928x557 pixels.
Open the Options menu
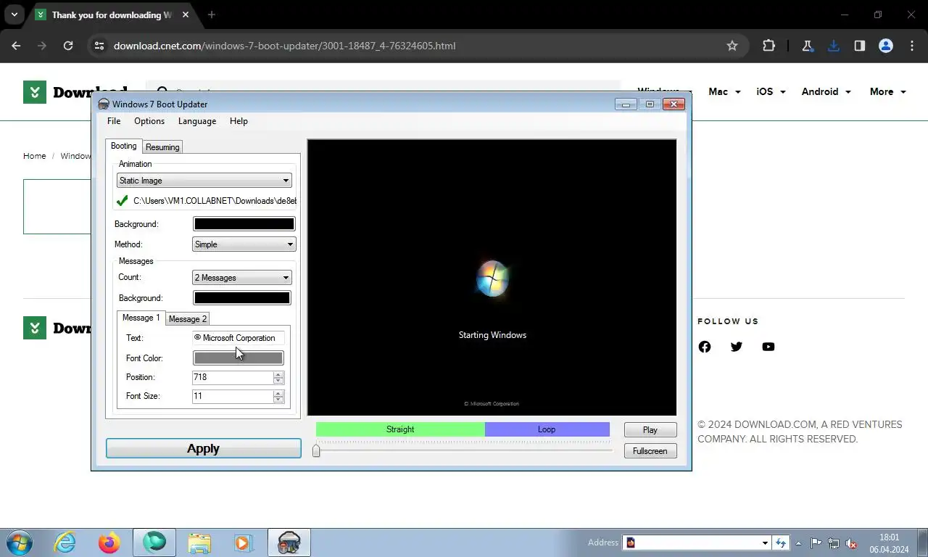point(149,121)
